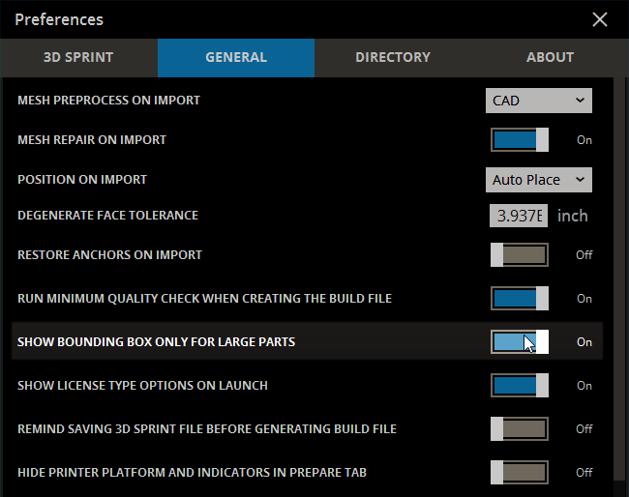
Task: Click the Preferences window title
Action: (59, 19)
